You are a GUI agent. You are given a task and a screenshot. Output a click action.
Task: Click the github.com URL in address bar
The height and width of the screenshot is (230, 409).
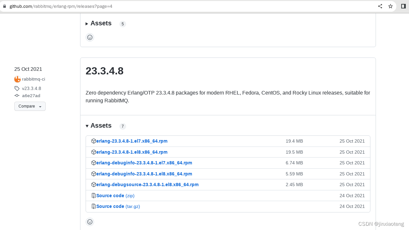(x=61, y=6)
